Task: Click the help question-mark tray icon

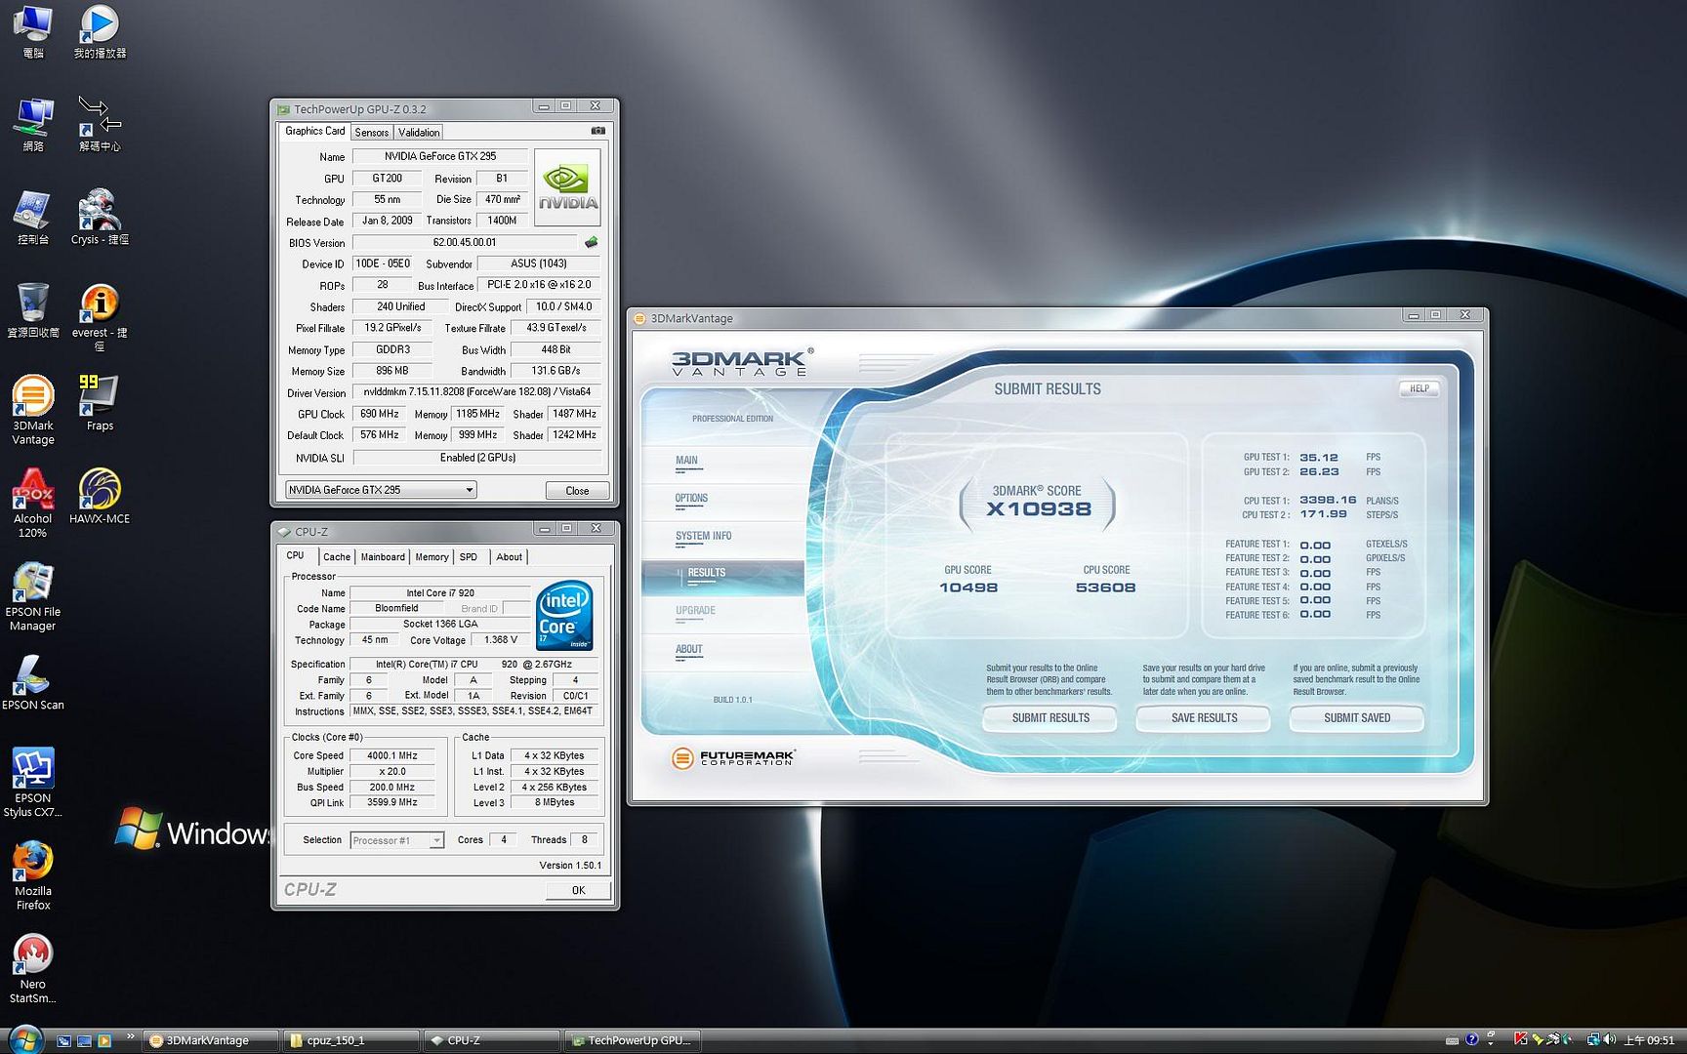Action: [x=1471, y=1040]
